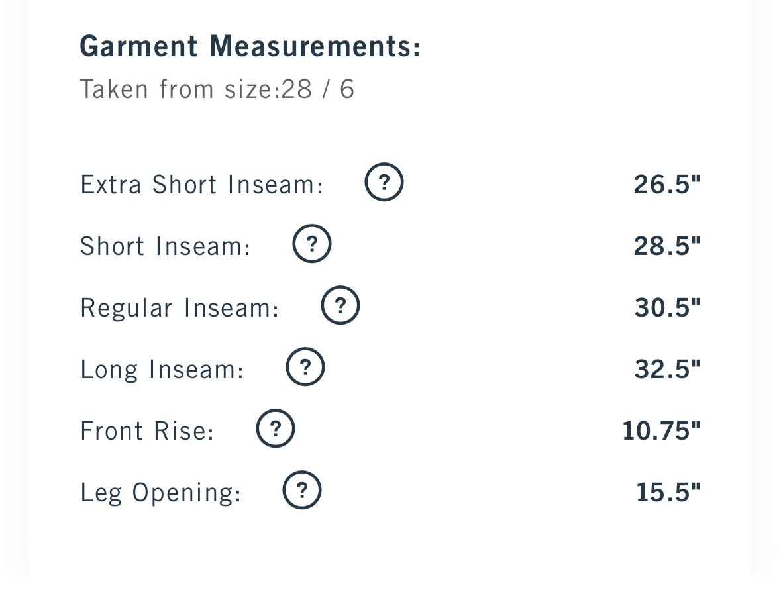
Task: Click the 26.5" measurement value
Action: tap(667, 185)
